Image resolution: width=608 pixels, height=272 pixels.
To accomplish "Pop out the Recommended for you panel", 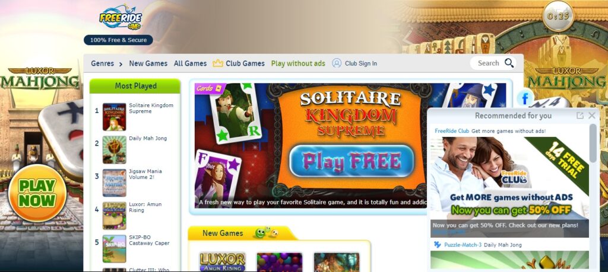I will pos(579,116).
